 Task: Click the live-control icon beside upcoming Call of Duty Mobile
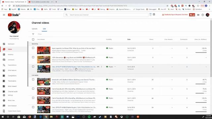[98, 67]
